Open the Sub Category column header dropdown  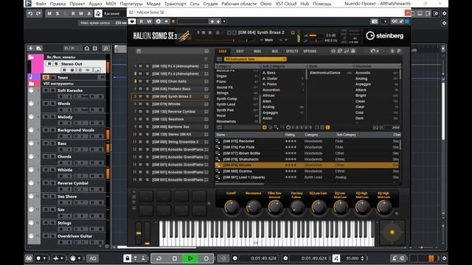283,66
